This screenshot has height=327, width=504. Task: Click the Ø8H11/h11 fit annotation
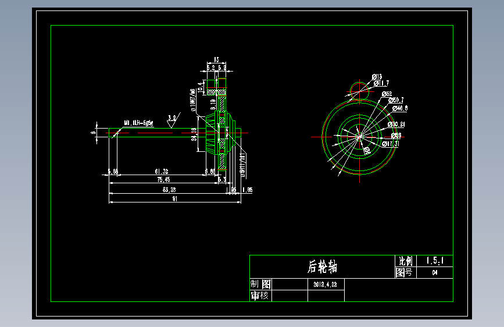coord(244,165)
